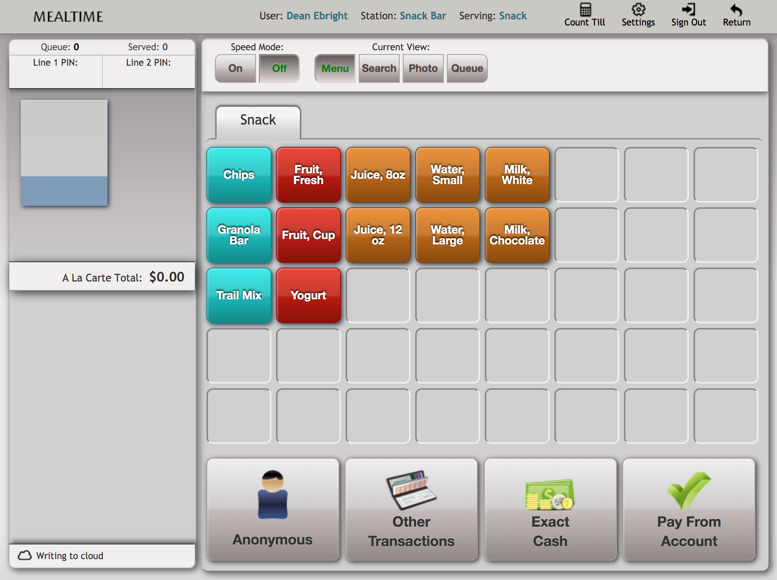The image size is (777, 580).
Task: Add the orange Juice, 12 oz tile
Action: tap(378, 235)
